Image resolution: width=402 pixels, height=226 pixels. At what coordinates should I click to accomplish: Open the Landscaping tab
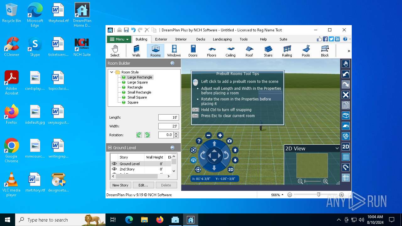tap(222, 39)
